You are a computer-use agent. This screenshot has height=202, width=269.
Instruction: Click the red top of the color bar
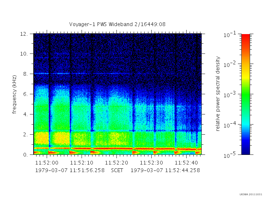245,37
